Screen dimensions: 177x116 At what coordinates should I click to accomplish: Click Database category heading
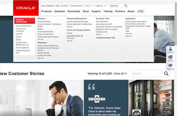tap(41, 19)
